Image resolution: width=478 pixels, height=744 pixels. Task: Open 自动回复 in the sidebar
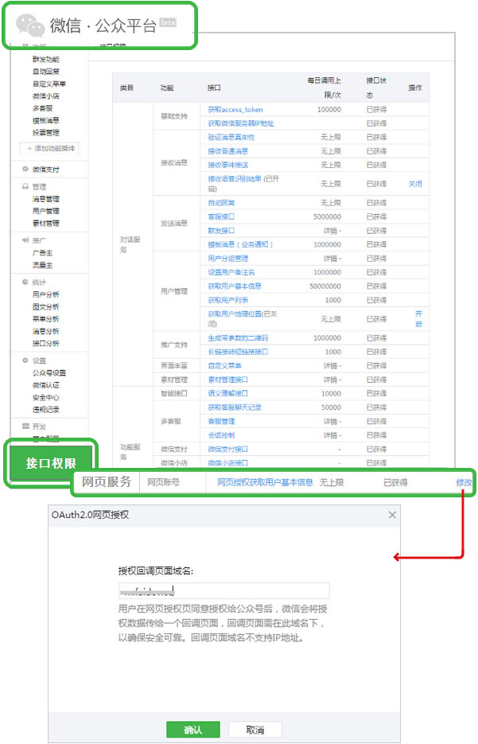point(46,72)
